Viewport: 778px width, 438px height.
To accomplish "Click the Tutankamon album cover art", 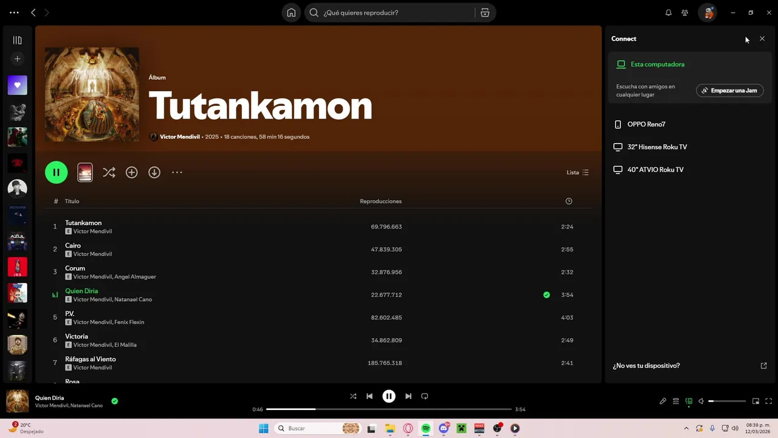I will click(92, 94).
